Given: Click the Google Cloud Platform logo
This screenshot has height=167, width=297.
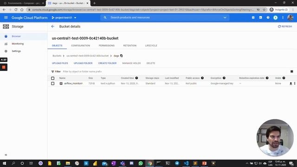Looking at the screenshot, I should pos(30,18).
